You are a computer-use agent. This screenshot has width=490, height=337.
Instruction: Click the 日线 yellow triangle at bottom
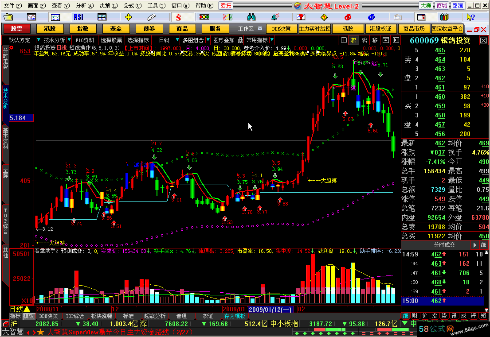coord(27,309)
